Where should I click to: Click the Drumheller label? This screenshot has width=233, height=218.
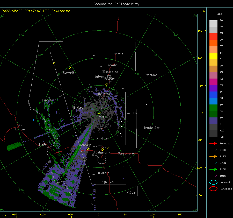pyautogui.click(x=152, y=128)
